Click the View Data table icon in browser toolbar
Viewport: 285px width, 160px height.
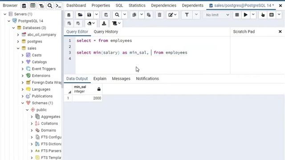coord(33,6)
